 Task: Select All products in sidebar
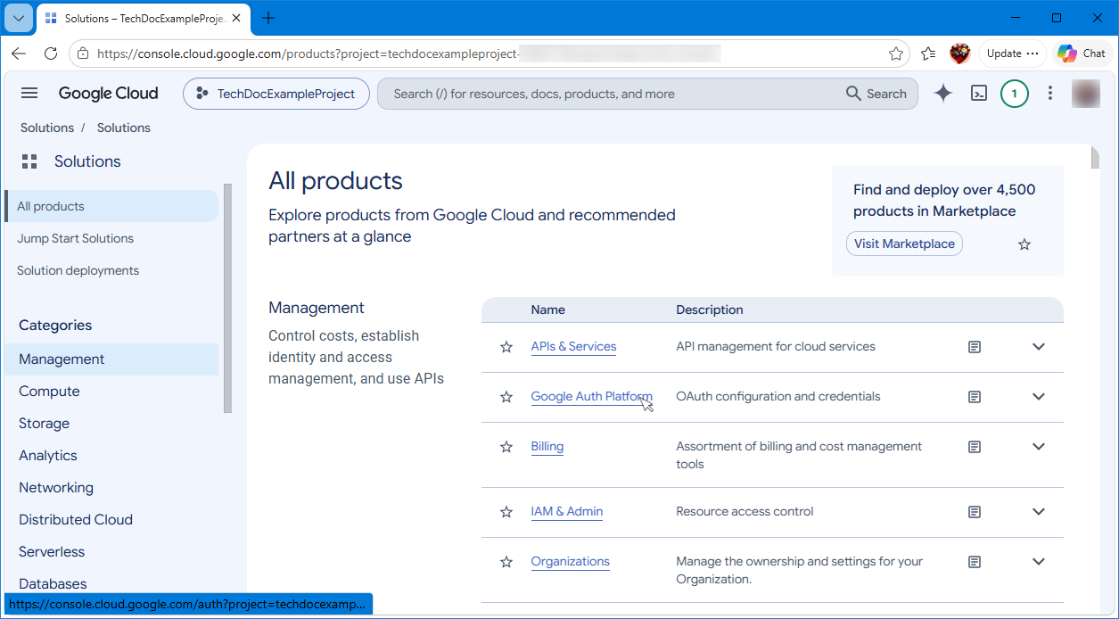(111, 206)
